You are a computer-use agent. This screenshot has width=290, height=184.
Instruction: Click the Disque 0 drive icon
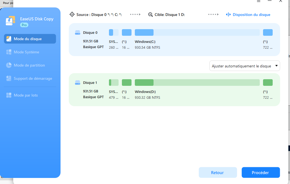[78, 32]
